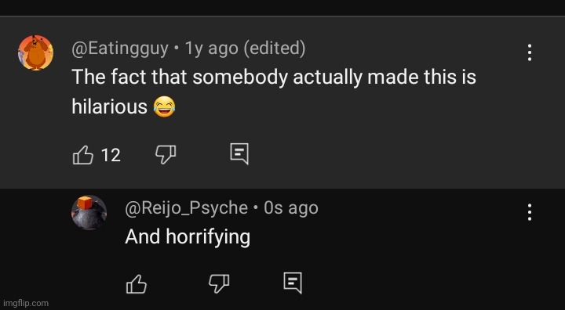Select the 'And horrifying' reply text
Image resolution: width=565 pixels, height=310 pixels.
[188, 237]
